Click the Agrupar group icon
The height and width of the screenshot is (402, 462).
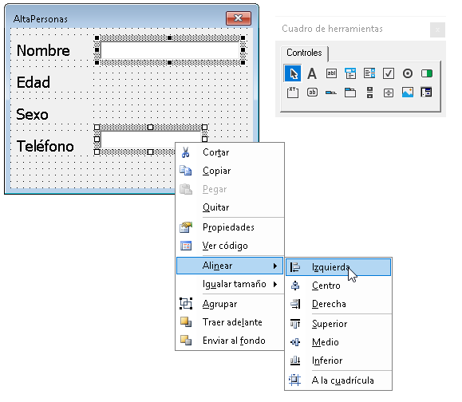(186, 304)
